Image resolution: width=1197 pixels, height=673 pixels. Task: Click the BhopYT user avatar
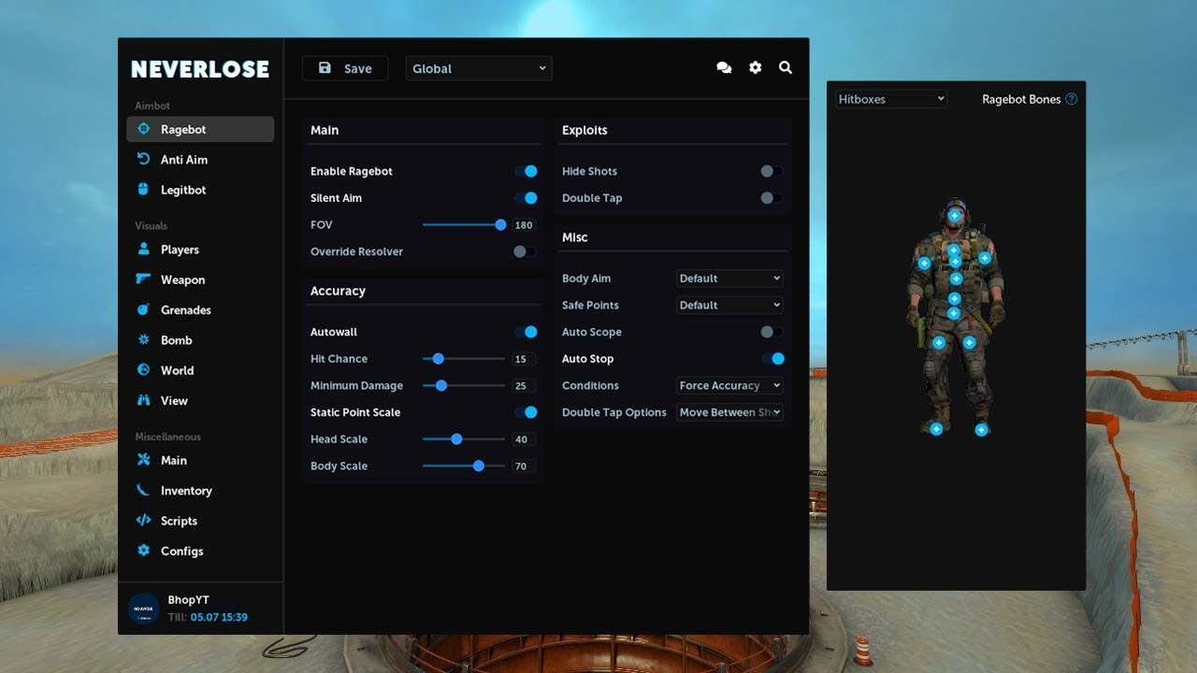[x=143, y=608]
